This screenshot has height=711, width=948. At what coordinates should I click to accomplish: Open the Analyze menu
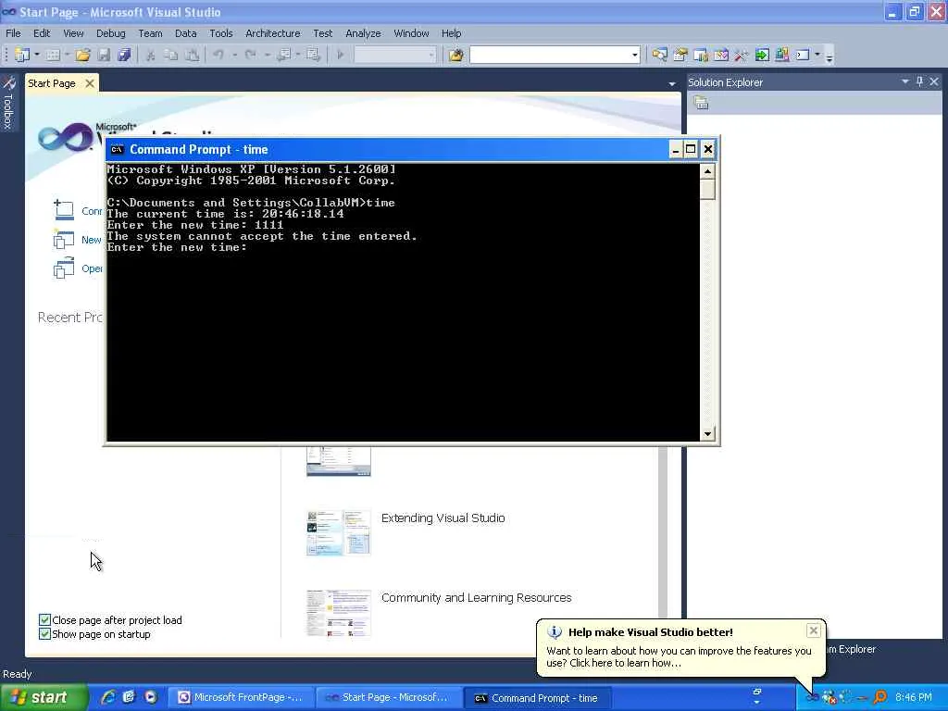tap(363, 33)
